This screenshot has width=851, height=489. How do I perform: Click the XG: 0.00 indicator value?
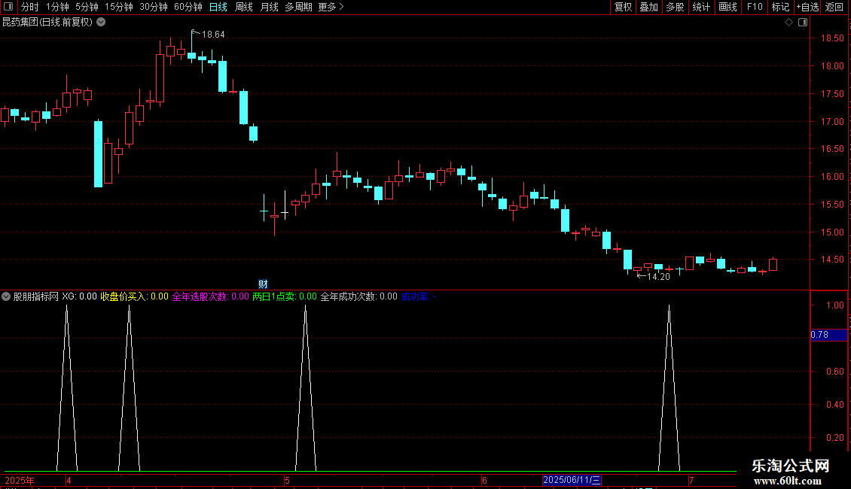(79, 296)
